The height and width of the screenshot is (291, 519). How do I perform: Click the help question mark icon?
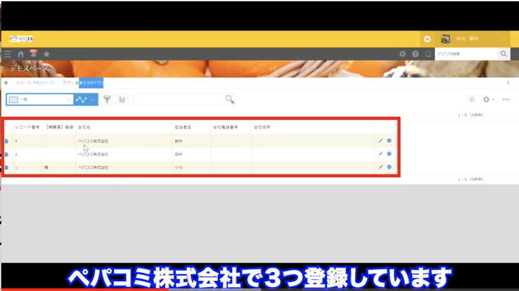(x=415, y=54)
